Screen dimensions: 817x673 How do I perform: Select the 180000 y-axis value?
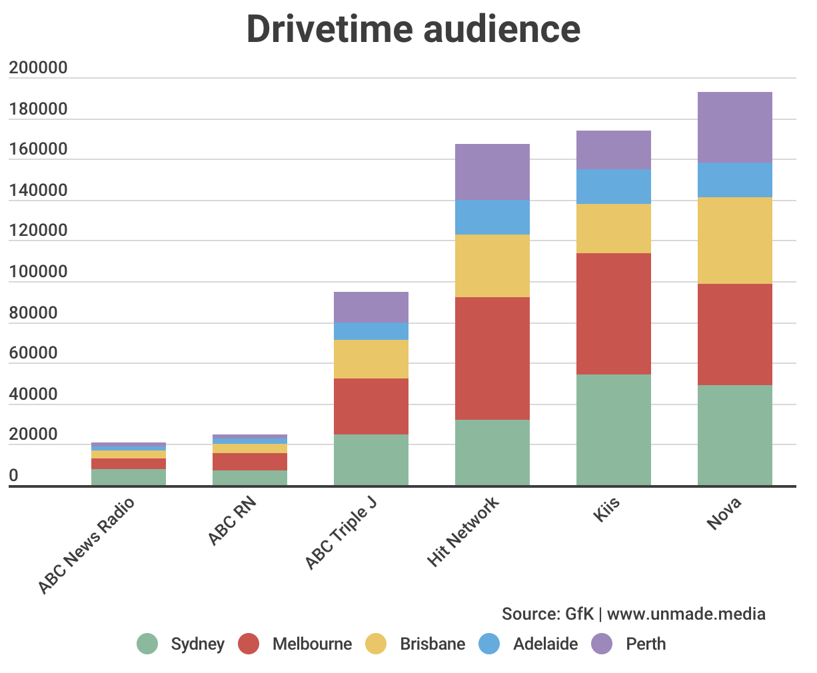(39, 109)
